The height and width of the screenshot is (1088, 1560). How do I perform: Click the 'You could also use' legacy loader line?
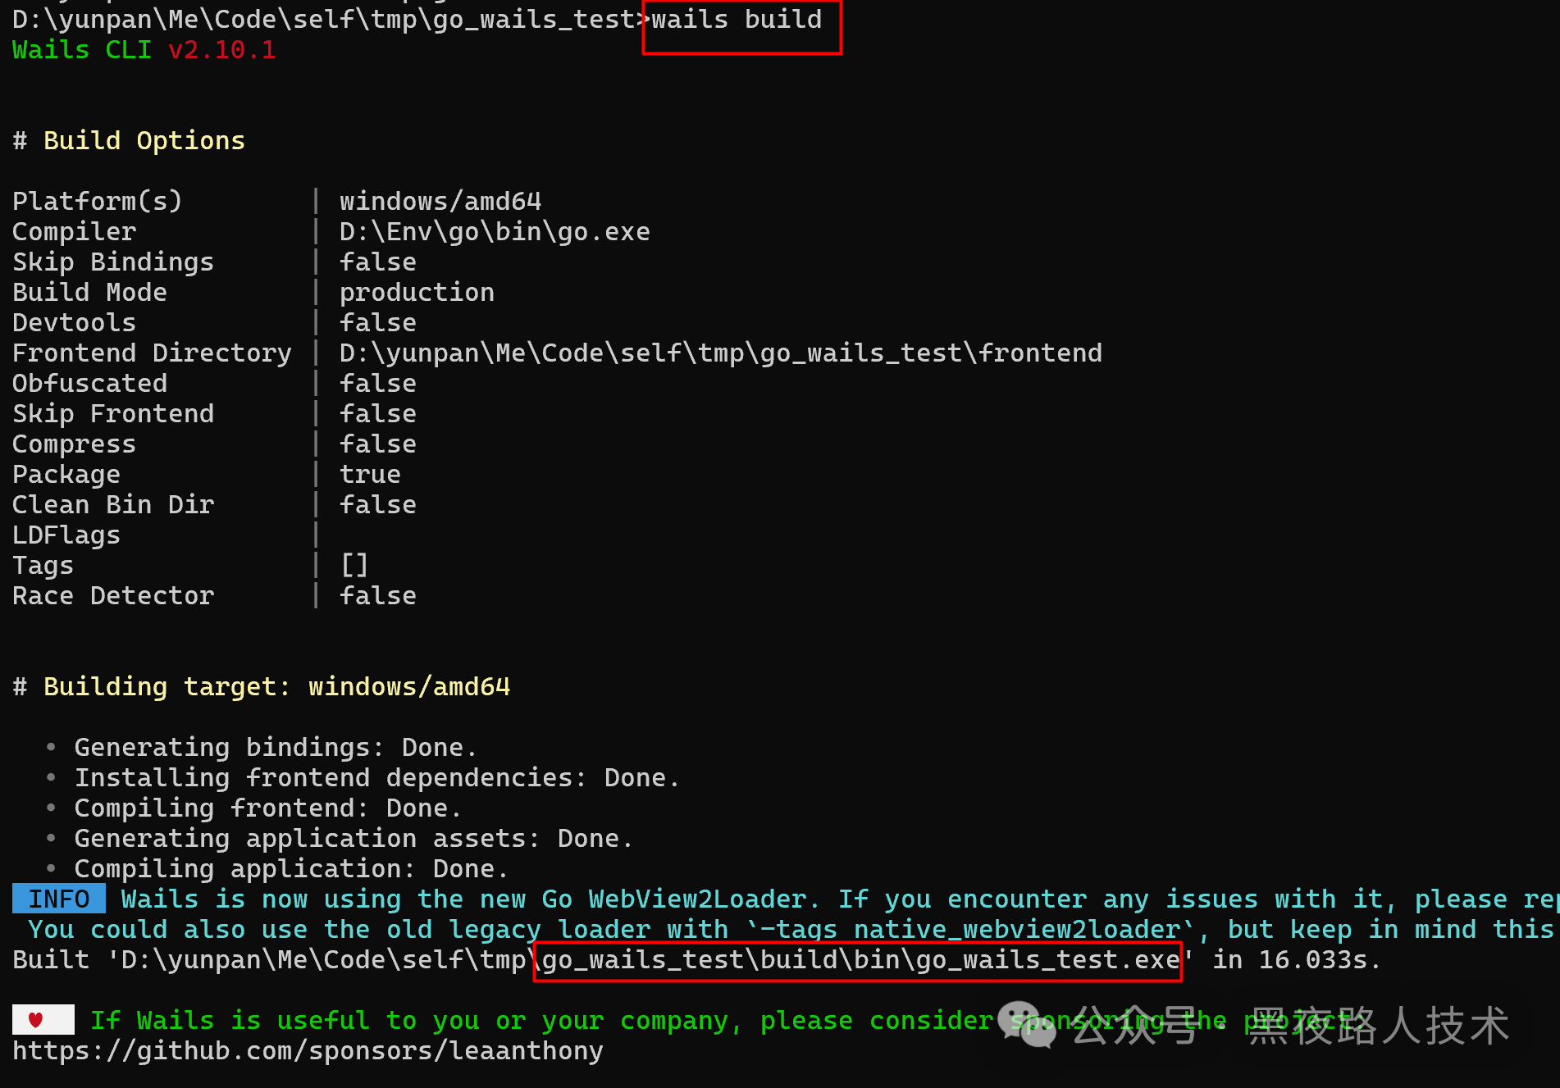[x=791, y=930]
